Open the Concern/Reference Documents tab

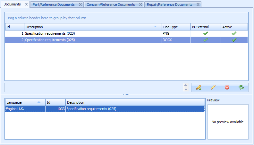[x=111, y=4]
